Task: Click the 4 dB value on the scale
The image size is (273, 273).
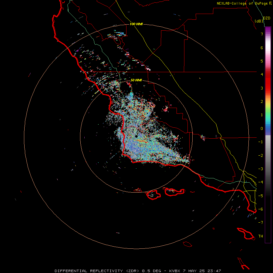Action: (x=262, y=75)
